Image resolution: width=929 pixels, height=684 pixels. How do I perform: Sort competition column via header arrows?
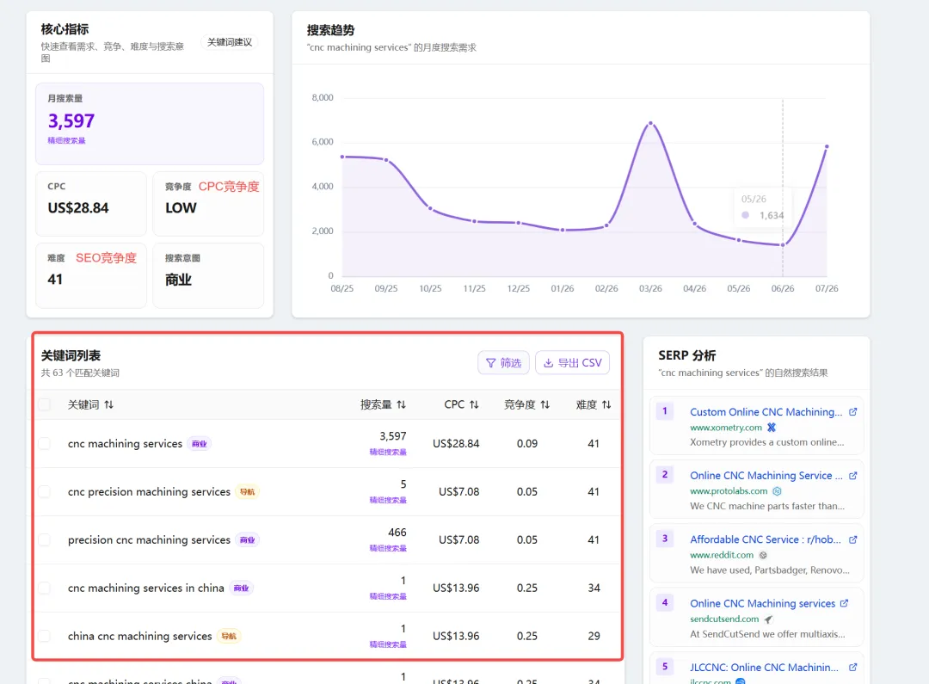pos(545,405)
